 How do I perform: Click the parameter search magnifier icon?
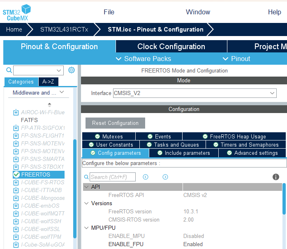pyautogui.click(x=86, y=177)
